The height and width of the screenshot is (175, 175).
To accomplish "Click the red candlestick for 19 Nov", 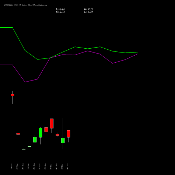I will pyautogui.click(x=13, y=95).
